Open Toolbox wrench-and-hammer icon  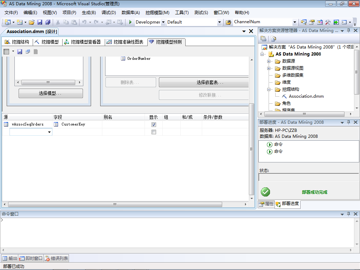[328, 22]
